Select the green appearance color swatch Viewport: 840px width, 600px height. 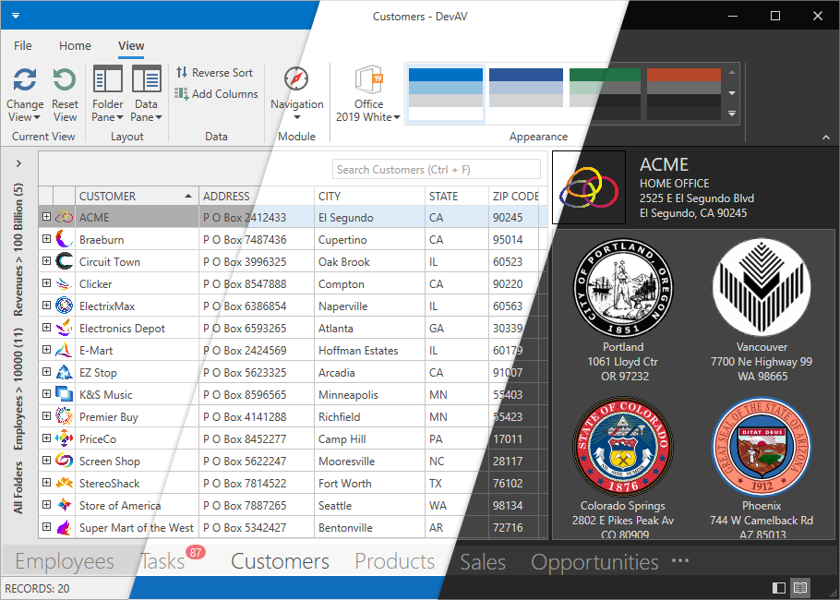pos(605,93)
